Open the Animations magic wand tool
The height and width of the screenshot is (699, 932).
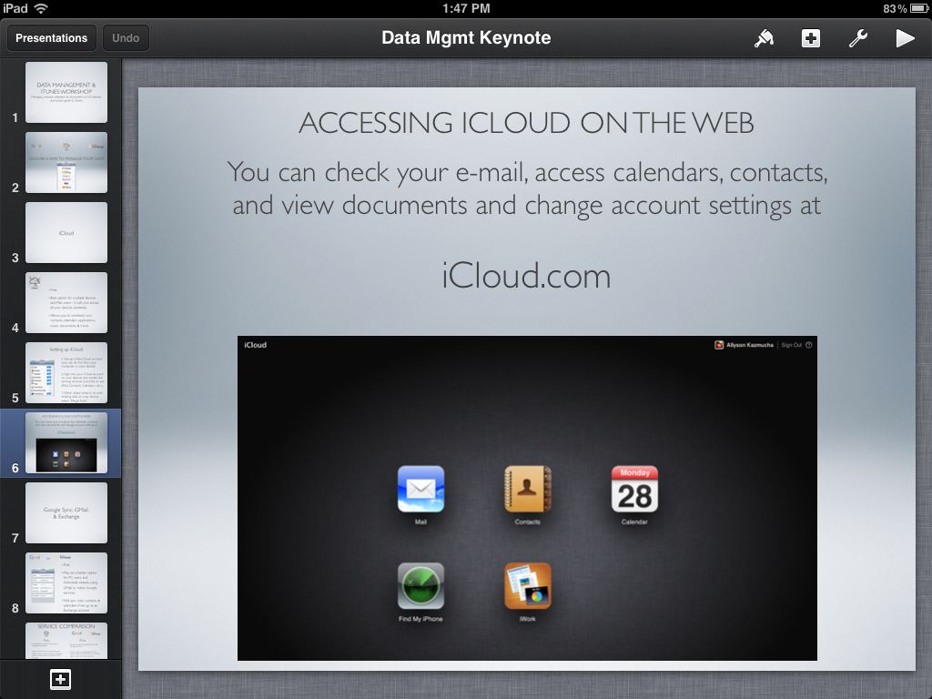[763, 37]
